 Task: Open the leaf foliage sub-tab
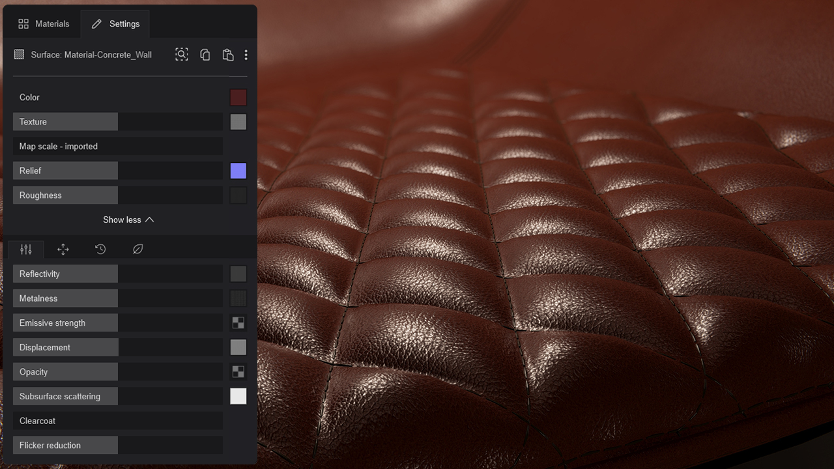click(137, 249)
